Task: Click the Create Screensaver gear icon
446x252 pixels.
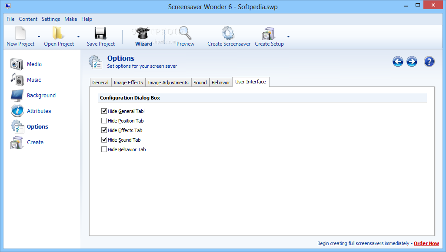Action: 228,33
